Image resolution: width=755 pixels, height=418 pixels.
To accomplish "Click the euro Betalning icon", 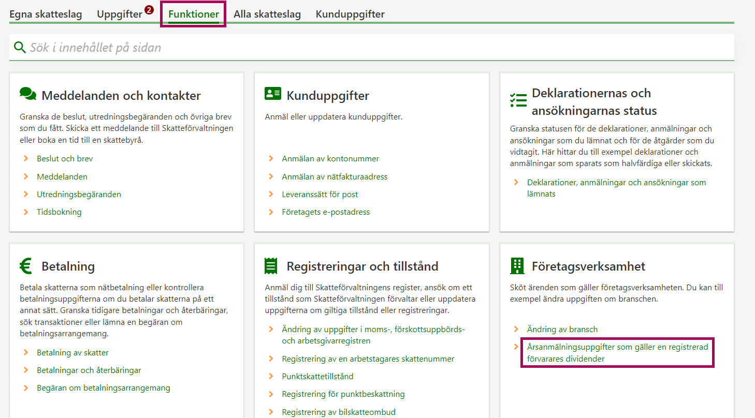I will [26, 266].
